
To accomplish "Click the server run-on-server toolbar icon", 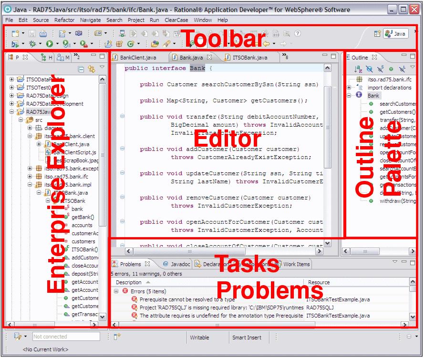I will (122, 33).
